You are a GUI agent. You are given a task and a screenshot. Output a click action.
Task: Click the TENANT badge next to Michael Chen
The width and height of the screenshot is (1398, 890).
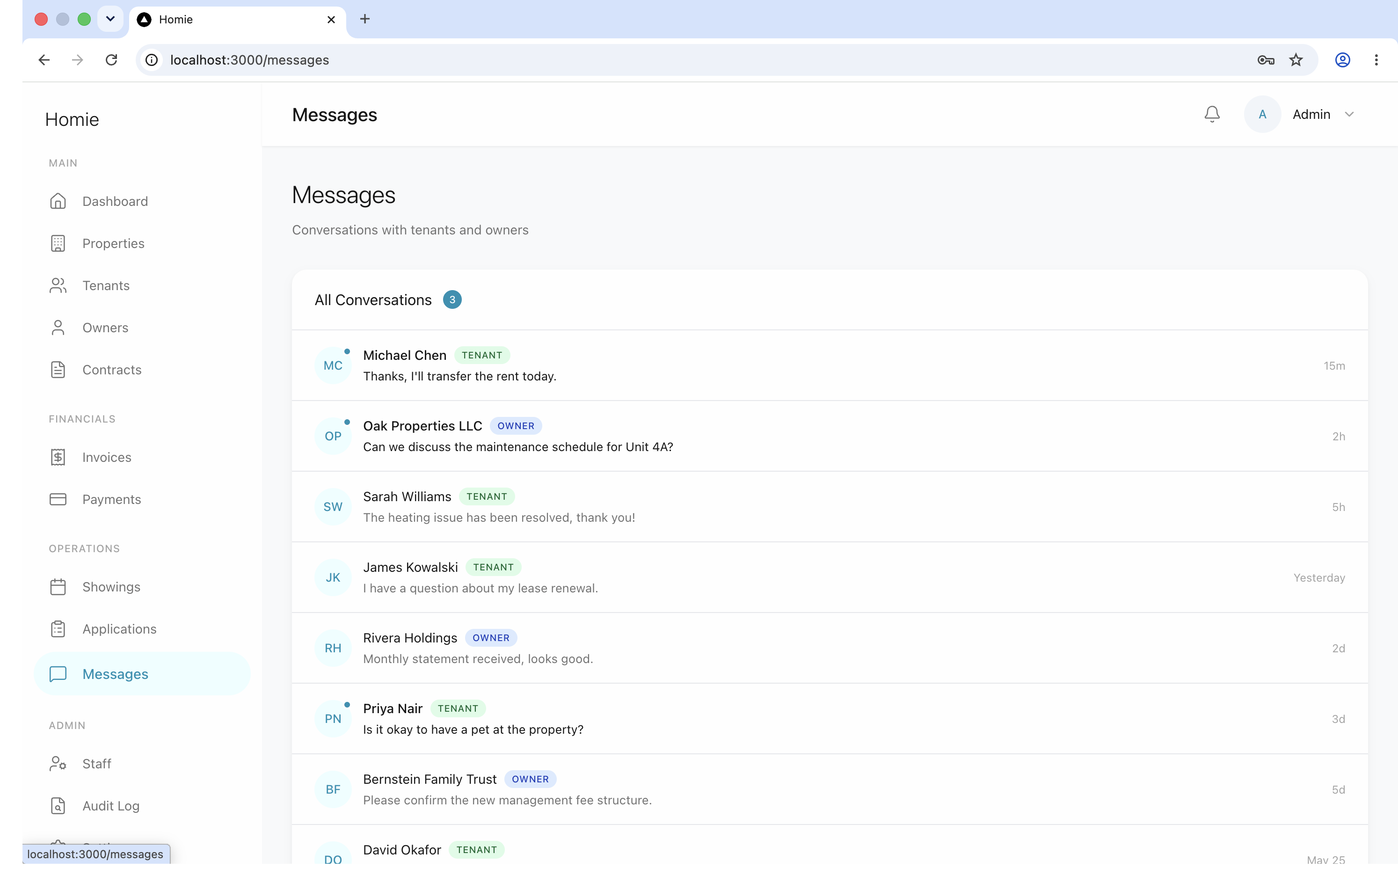click(482, 355)
